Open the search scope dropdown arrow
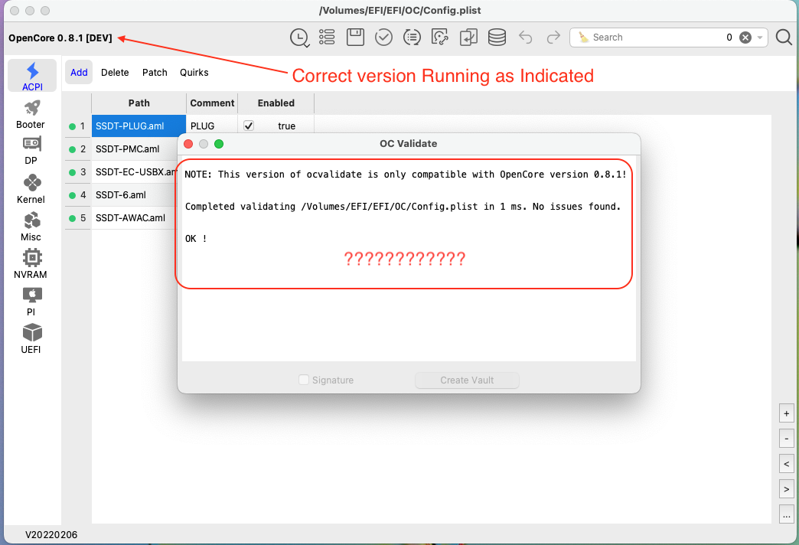The width and height of the screenshot is (799, 545). click(x=759, y=37)
